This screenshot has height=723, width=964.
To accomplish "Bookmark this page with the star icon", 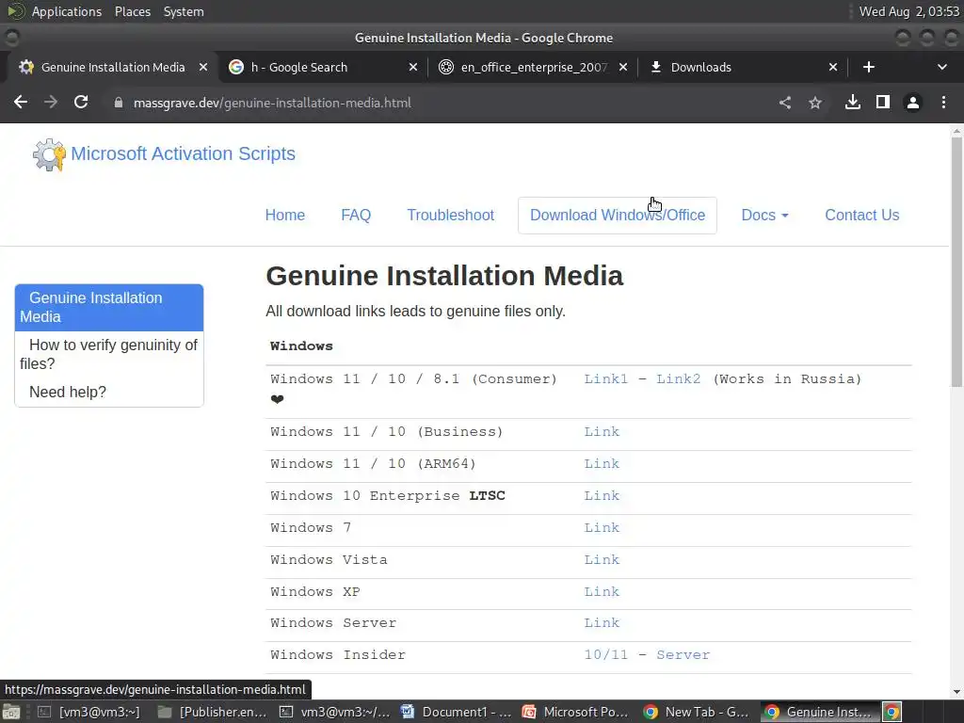I will pos(815,103).
